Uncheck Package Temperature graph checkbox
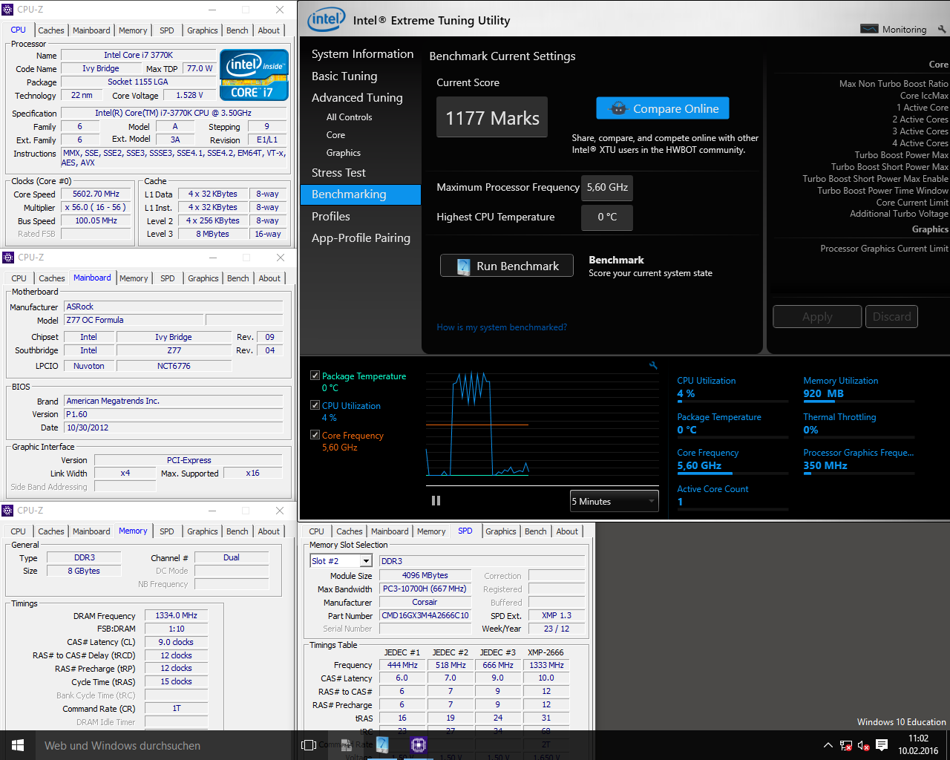 tap(315, 376)
